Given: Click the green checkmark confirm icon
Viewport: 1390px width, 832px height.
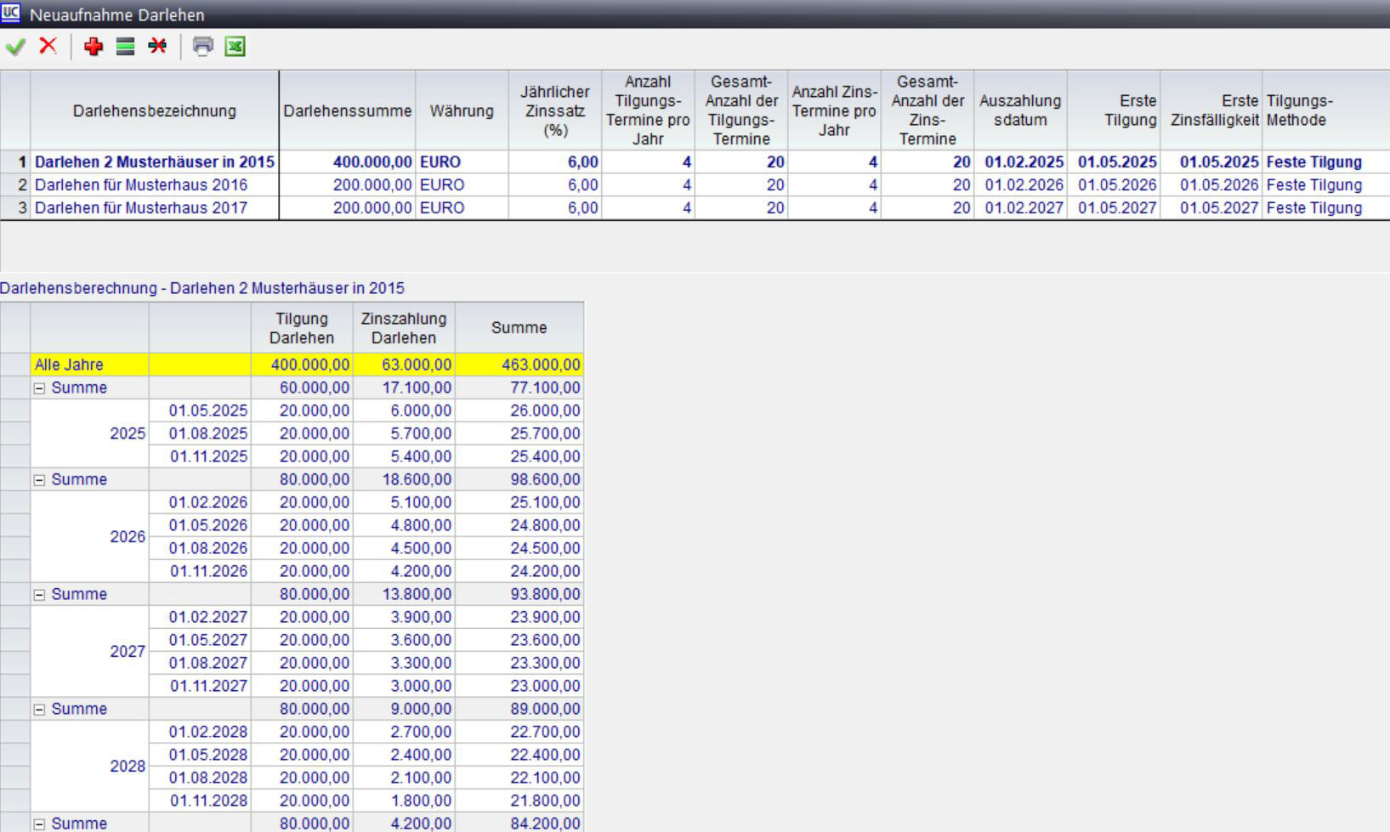Looking at the screenshot, I should point(15,47).
